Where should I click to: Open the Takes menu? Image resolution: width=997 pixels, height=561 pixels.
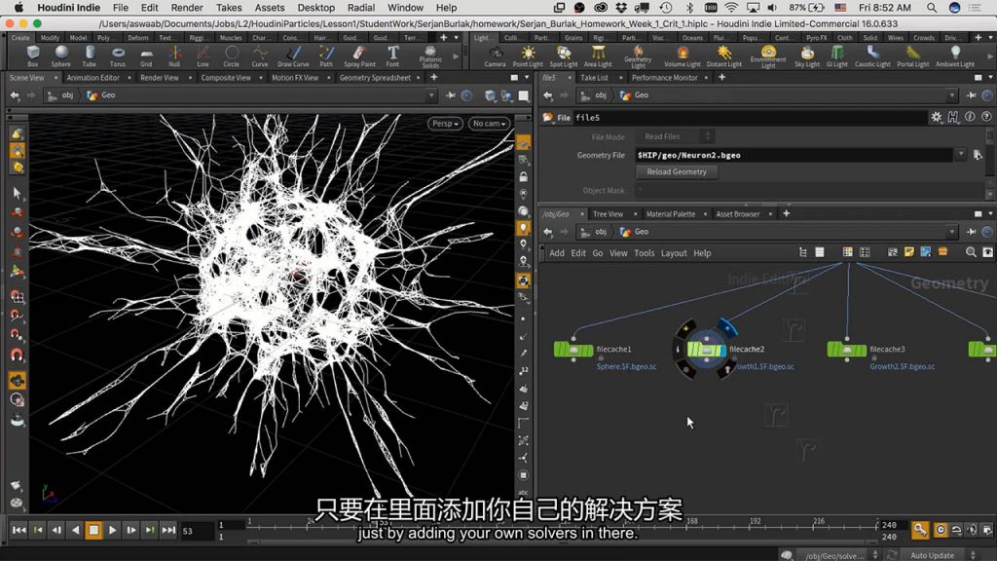(x=229, y=8)
